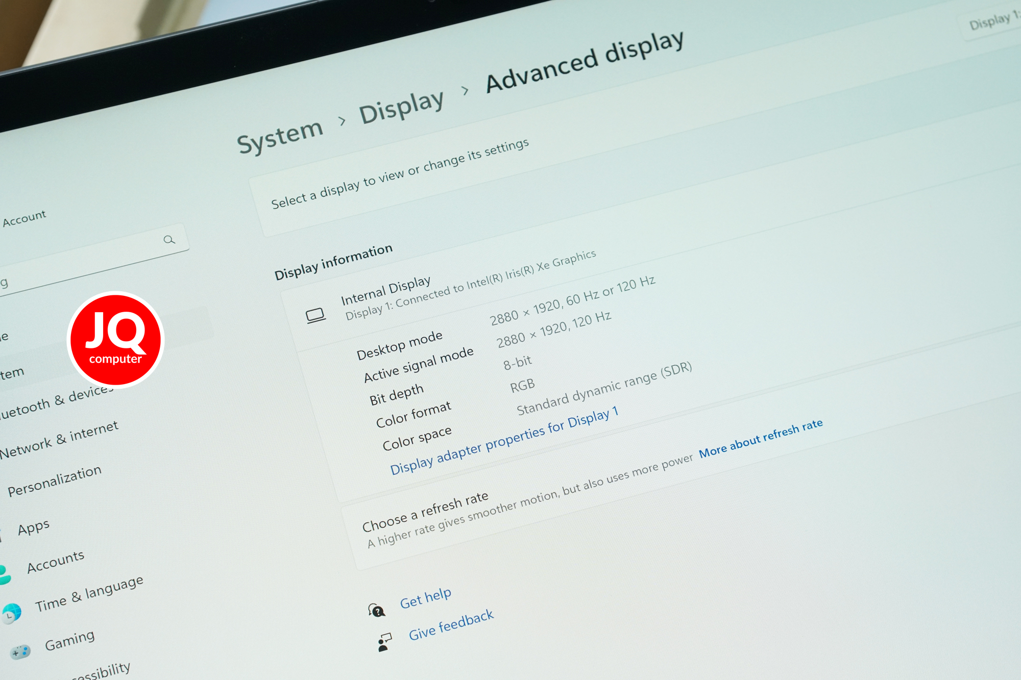Screen dimensions: 1021x680
Task: Click the Active signal mode label
Action: tap(418, 365)
